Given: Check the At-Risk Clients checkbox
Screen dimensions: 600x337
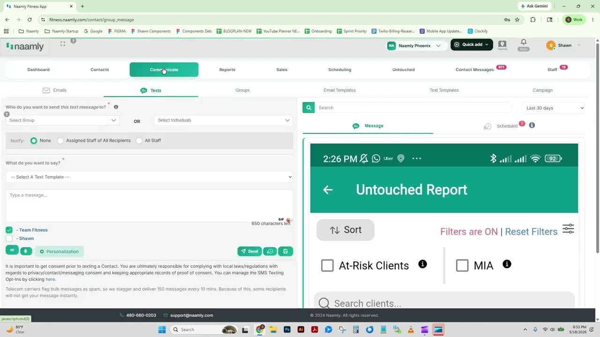Looking at the screenshot, I should [327, 265].
